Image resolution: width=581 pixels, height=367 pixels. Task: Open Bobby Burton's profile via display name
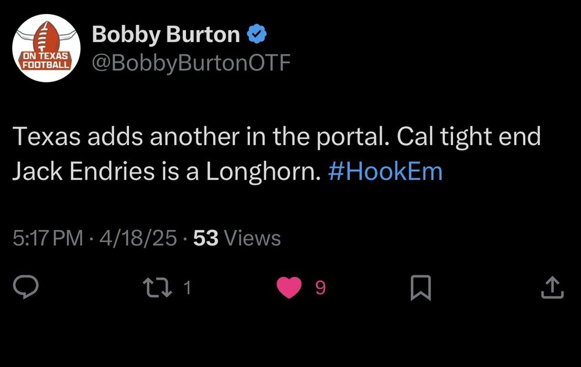166,35
